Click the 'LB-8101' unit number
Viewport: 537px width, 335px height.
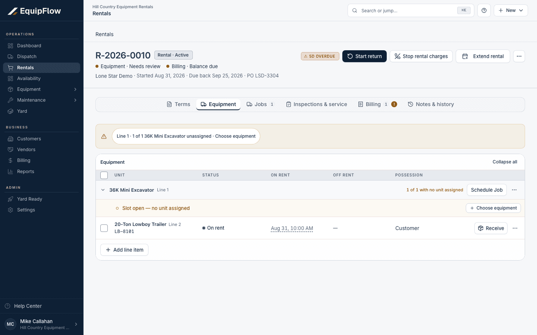124,232
